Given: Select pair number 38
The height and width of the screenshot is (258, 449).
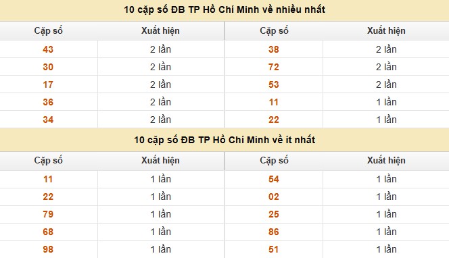Looking at the screenshot, I should click(274, 49).
